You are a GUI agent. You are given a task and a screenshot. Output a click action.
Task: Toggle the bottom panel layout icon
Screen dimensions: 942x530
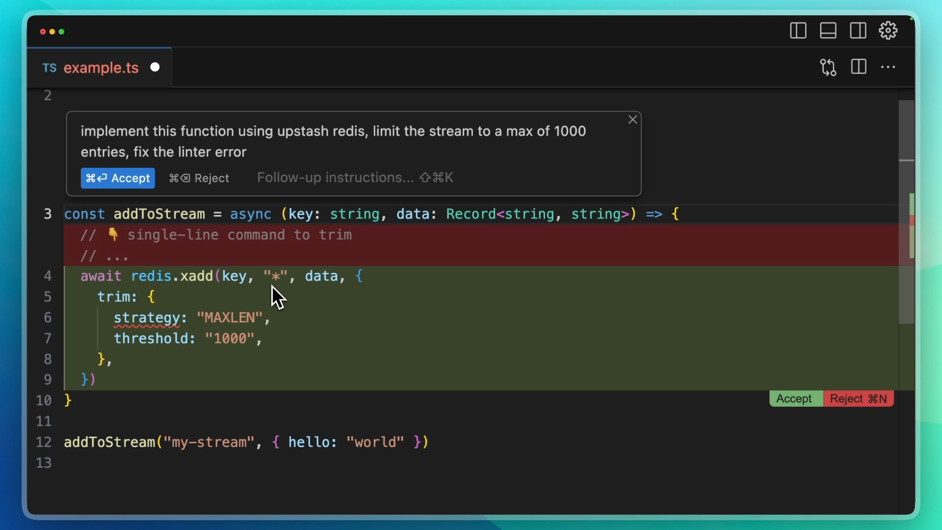coord(828,31)
